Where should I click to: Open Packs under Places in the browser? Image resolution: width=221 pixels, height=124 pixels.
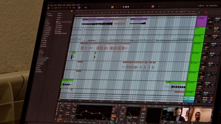[x=42, y=52]
